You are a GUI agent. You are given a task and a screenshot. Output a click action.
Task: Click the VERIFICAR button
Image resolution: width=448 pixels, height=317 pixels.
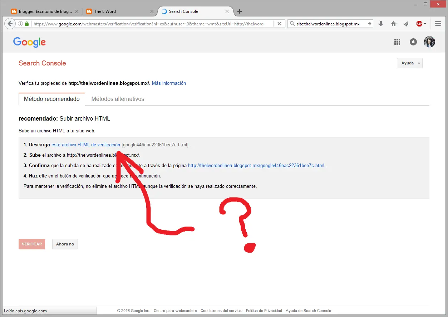(x=32, y=244)
